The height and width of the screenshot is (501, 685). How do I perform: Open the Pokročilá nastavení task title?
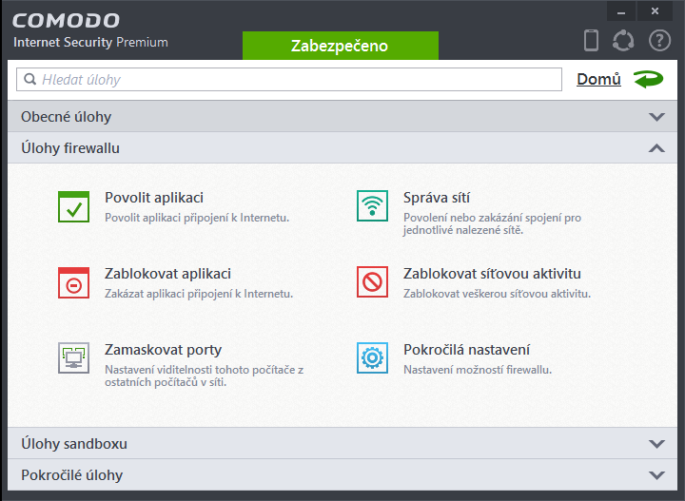click(466, 350)
